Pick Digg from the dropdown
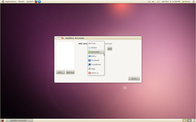The height and width of the screenshot is (122, 196). (96, 69)
